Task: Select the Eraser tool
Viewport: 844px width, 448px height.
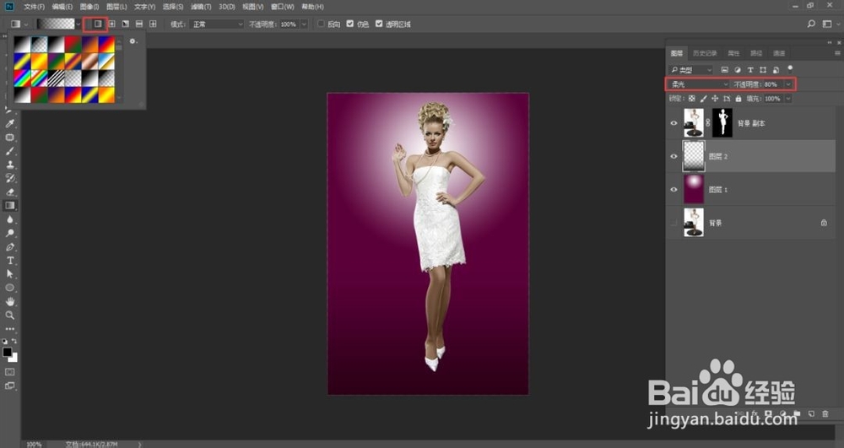Action: click(9, 192)
